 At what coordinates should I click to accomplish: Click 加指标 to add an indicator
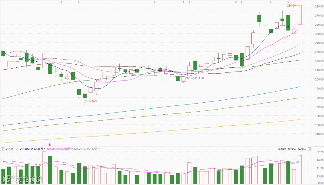click(x=292, y=149)
